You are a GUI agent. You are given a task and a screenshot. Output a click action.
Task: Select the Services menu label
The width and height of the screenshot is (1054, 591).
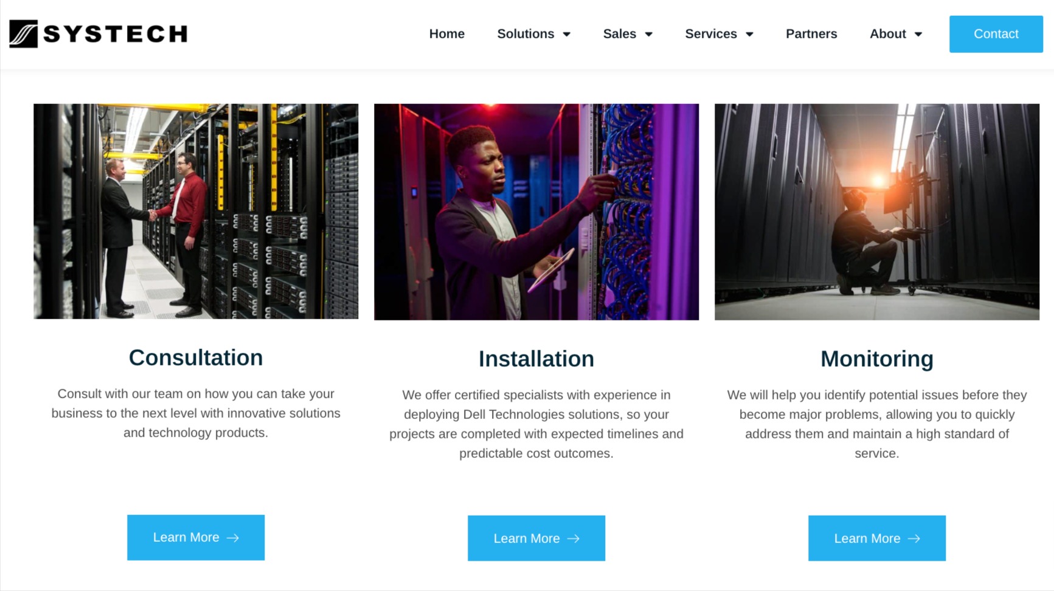pos(710,34)
